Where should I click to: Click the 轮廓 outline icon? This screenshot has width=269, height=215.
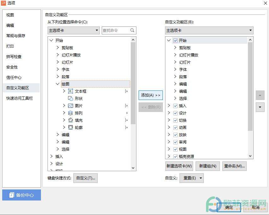tap(71, 127)
